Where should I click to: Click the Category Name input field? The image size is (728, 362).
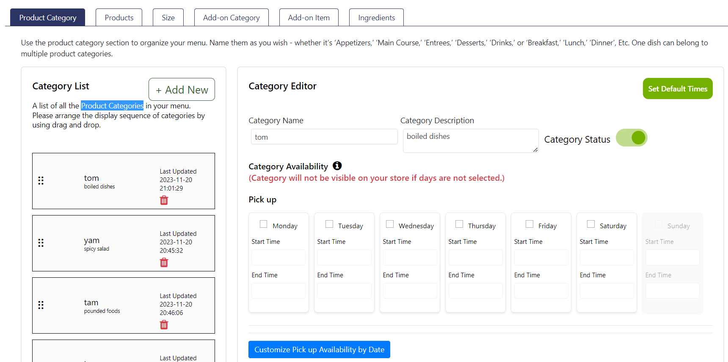pyautogui.click(x=324, y=137)
